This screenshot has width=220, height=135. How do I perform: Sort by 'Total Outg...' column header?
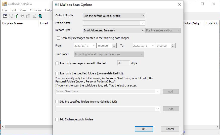click(194, 23)
